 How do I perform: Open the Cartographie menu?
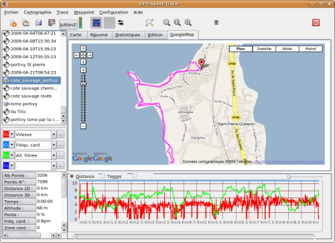coord(38,12)
